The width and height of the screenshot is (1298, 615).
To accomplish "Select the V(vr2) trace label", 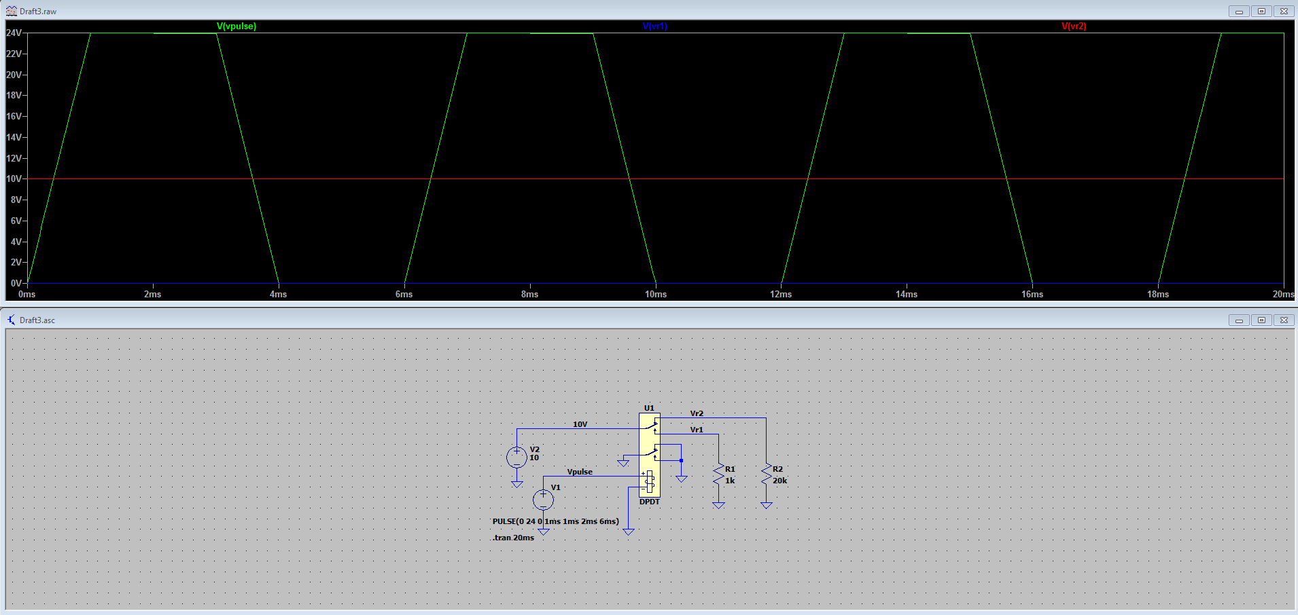I will 1074,26.
